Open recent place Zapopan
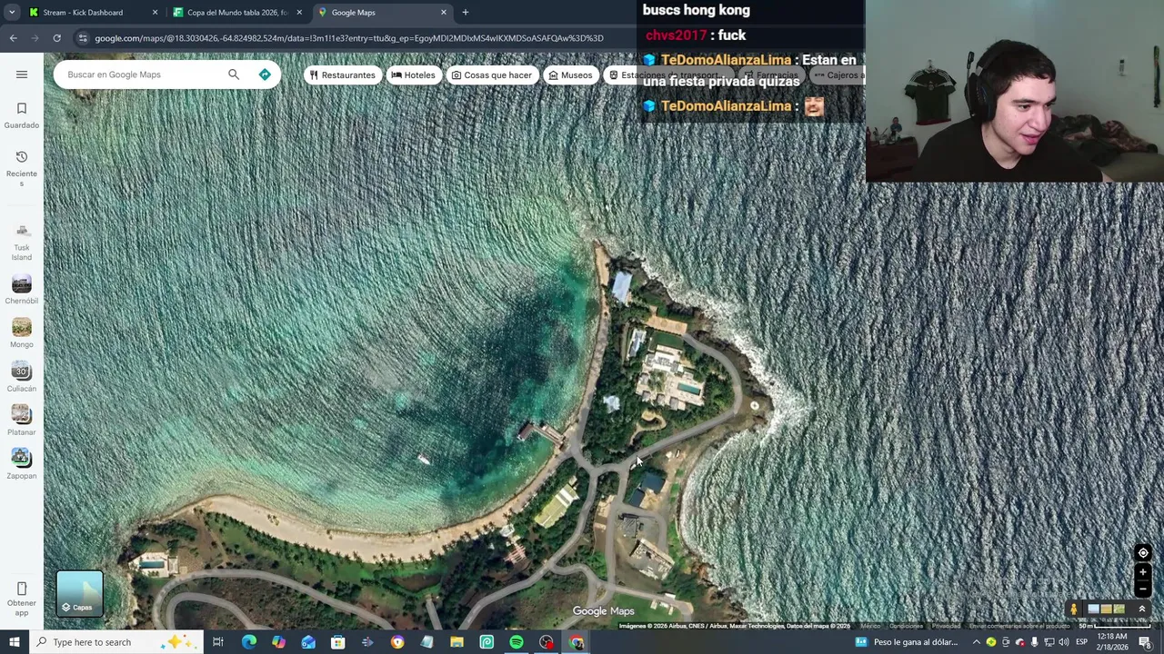Image resolution: width=1164 pixels, height=654 pixels. coord(22,464)
